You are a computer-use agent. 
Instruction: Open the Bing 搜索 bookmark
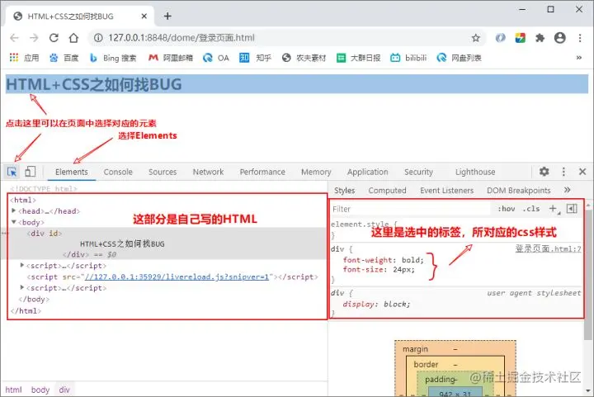pos(113,58)
